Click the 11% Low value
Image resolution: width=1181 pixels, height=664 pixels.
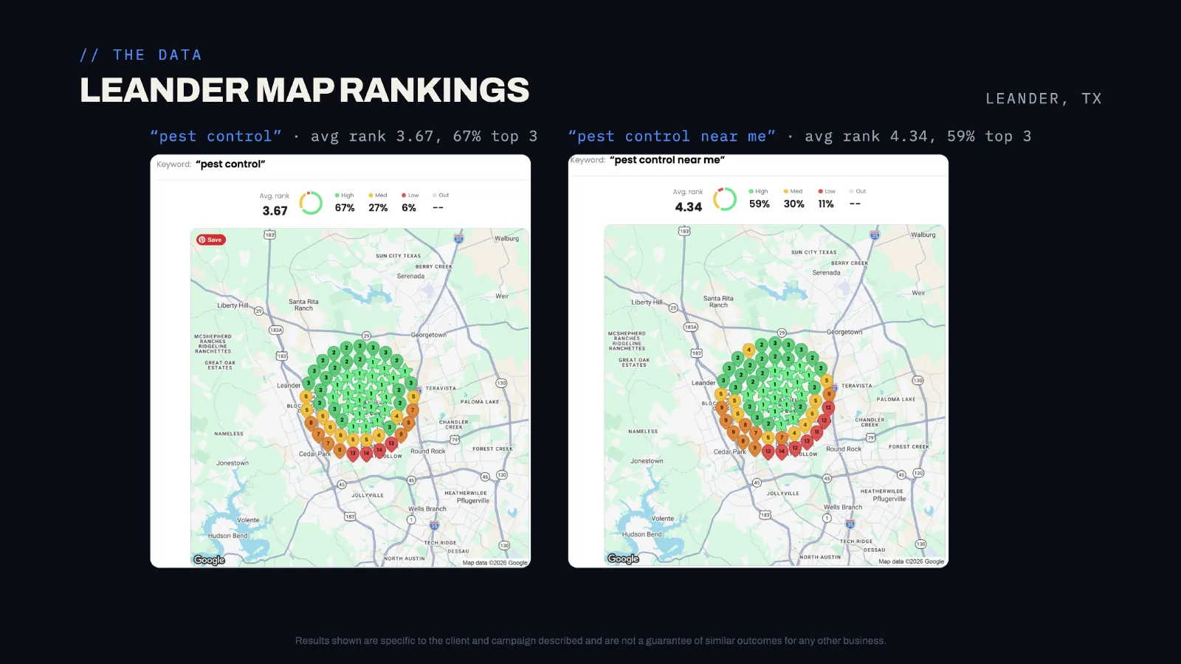826,204
